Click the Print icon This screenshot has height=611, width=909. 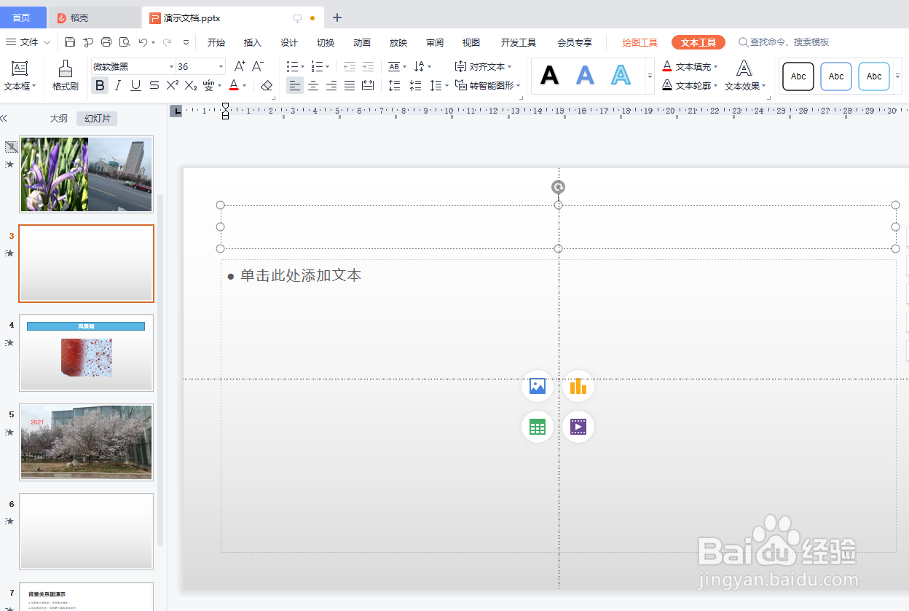pos(106,42)
